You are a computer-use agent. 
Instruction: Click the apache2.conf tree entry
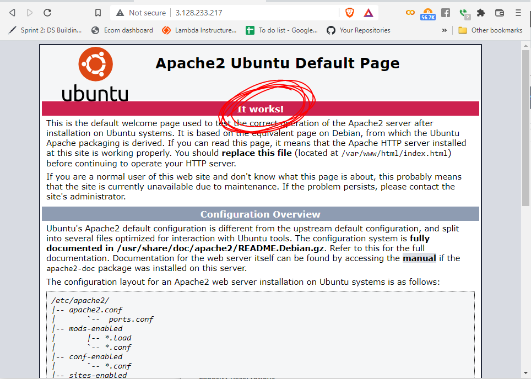coord(95,310)
